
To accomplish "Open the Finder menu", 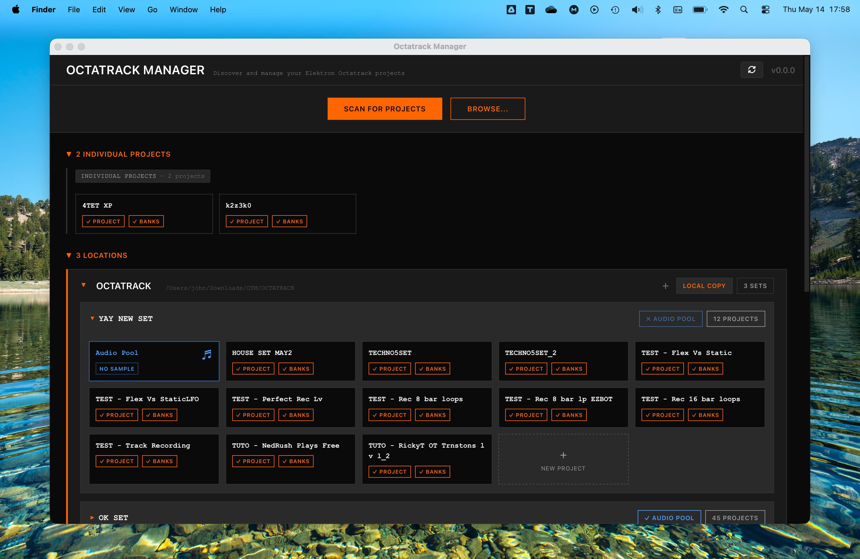I will click(x=43, y=9).
